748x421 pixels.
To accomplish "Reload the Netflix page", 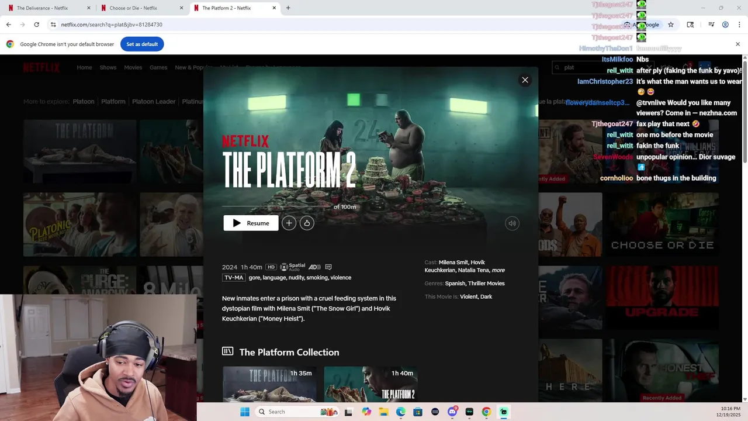I will click(36, 25).
